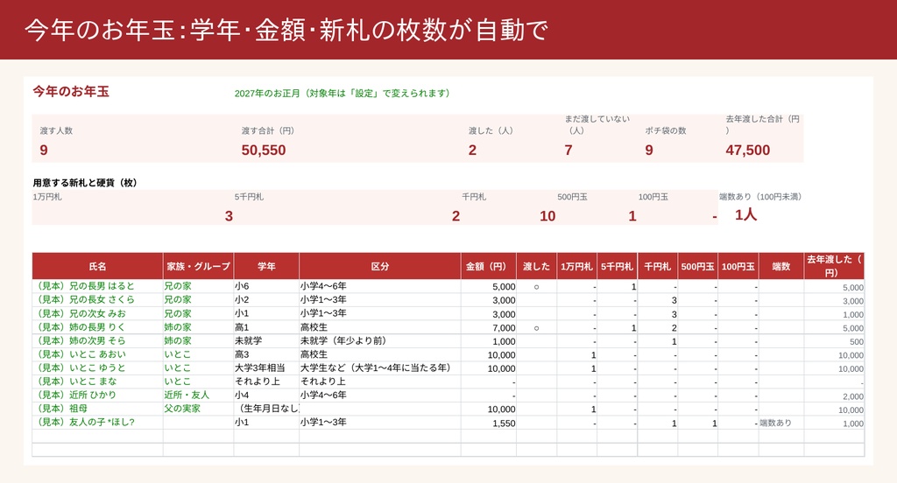This screenshot has width=897, height=483.
Task: Click the ポチ袋の数 value 9
Action: tap(649, 150)
